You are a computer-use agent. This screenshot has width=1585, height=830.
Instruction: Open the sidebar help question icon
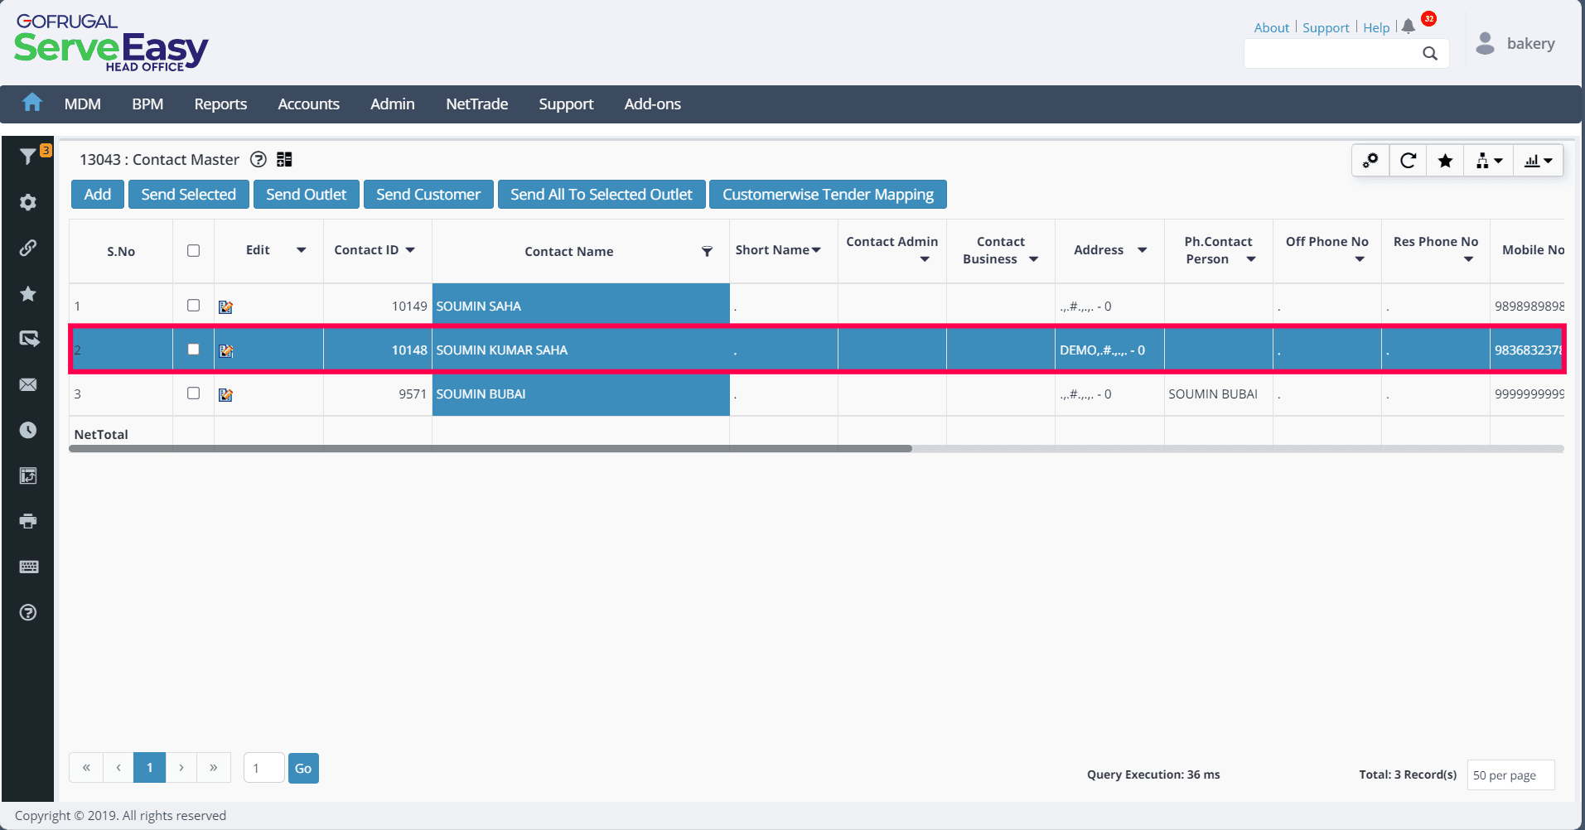pyautogui.click(x=28, y=612)
